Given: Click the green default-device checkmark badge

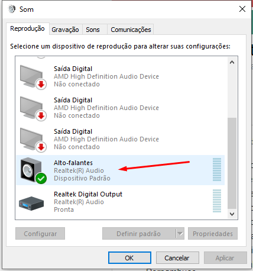Looking at the screenshot, I should (41, 179).
